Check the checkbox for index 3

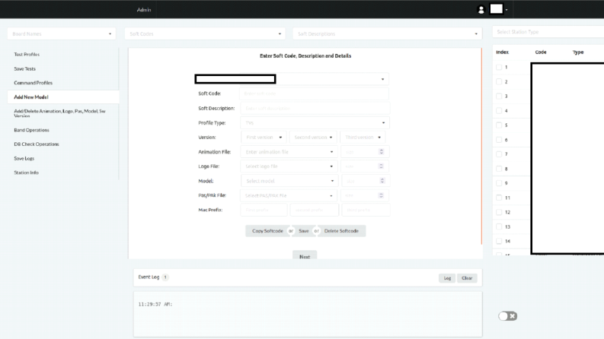[x=499, y=96]
